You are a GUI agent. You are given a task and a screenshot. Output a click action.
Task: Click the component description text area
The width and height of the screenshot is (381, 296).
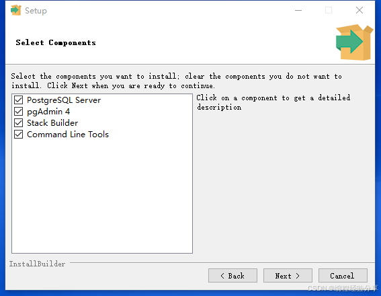[273, 102]
